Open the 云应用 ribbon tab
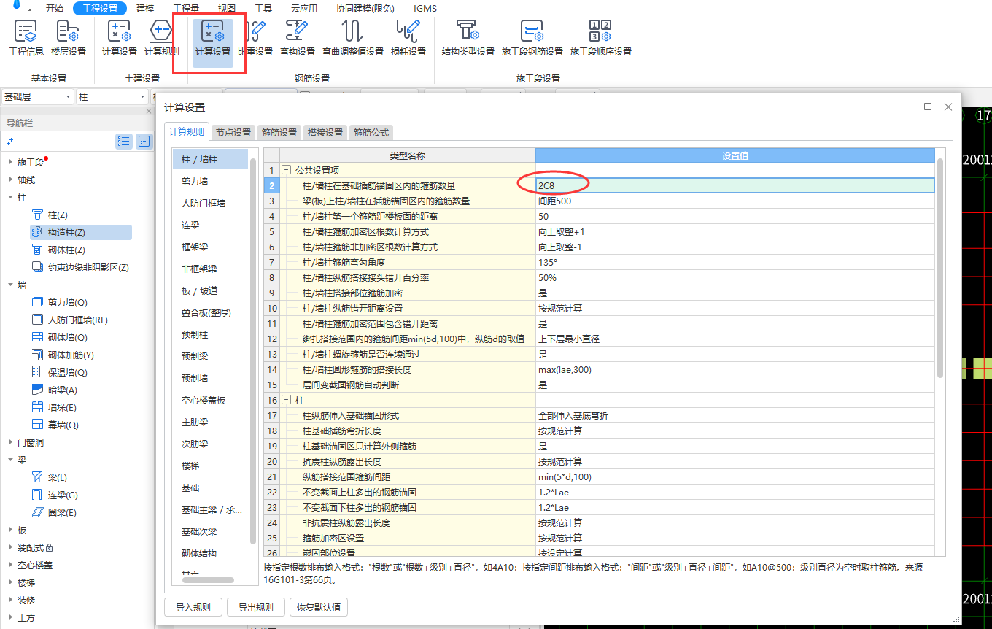Viewport: 992px width, 629px height. [304, 9]
